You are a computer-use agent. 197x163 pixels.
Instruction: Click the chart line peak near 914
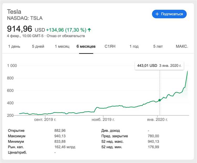pos(187,71)
